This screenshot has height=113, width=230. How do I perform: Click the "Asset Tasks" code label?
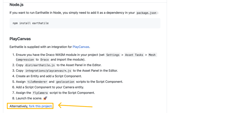click(134, 55)
